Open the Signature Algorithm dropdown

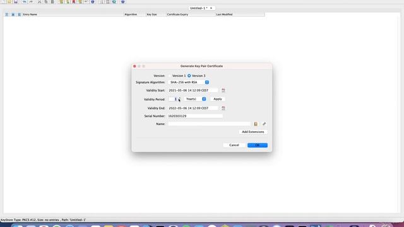coord(189,82)
